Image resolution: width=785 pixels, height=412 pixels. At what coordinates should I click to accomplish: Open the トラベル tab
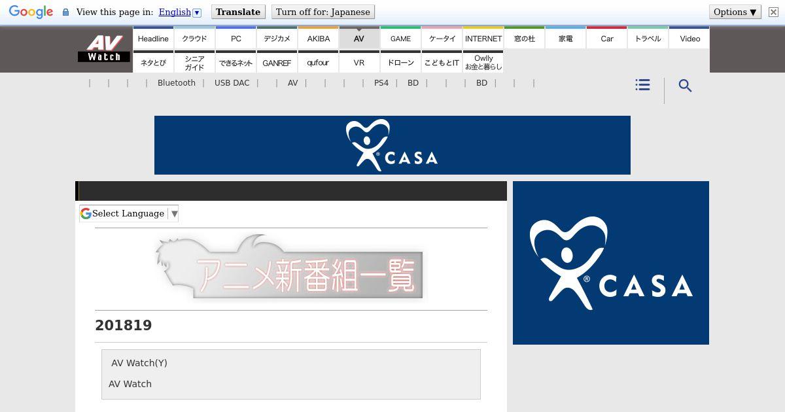point(648,38)
